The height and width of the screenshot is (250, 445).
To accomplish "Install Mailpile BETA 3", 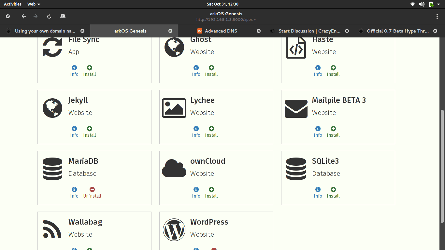I will click(333, 132).
